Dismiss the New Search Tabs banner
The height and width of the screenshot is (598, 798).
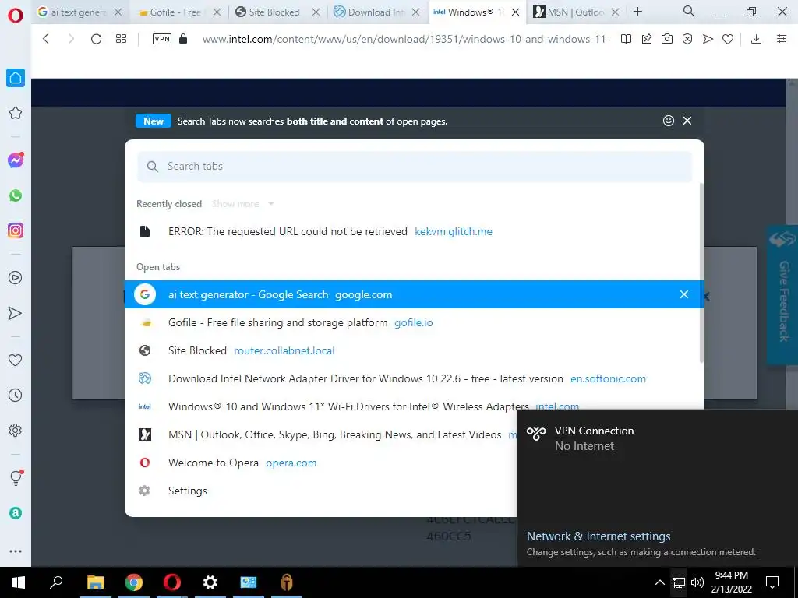[687, 121]
